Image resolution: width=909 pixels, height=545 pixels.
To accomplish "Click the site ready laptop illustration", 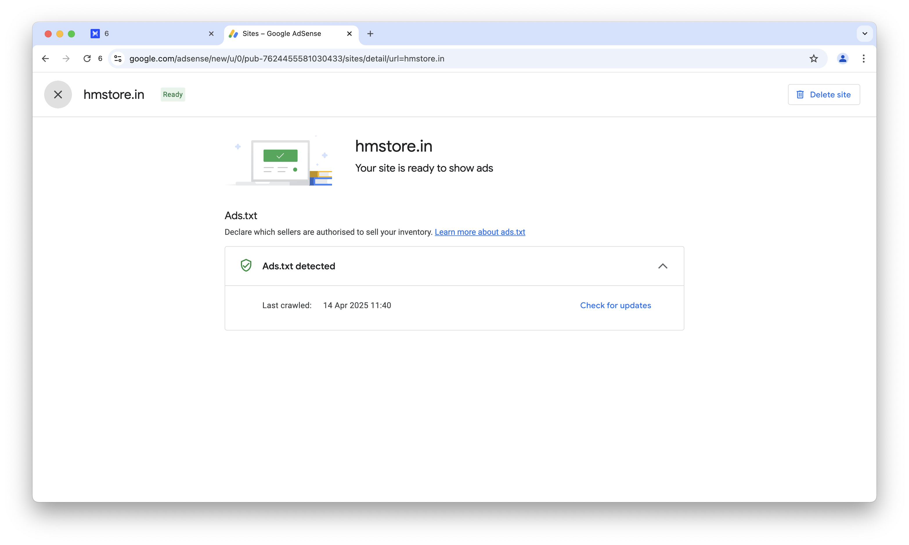I will pos(279,161).
